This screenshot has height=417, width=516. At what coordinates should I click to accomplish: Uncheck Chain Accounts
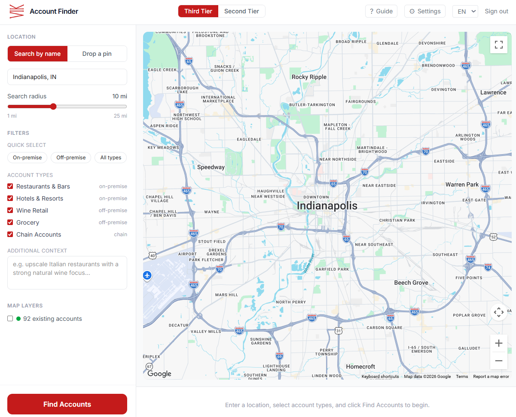click(10, 234)
